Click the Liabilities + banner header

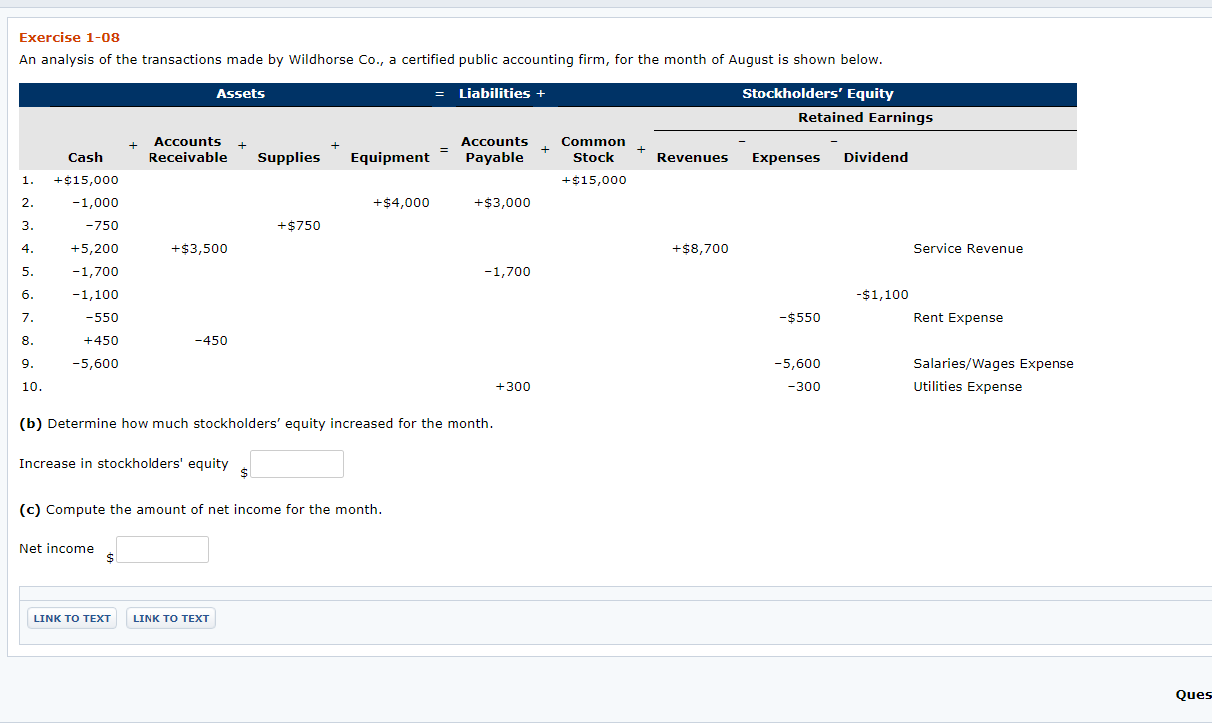tap(502, 94)
